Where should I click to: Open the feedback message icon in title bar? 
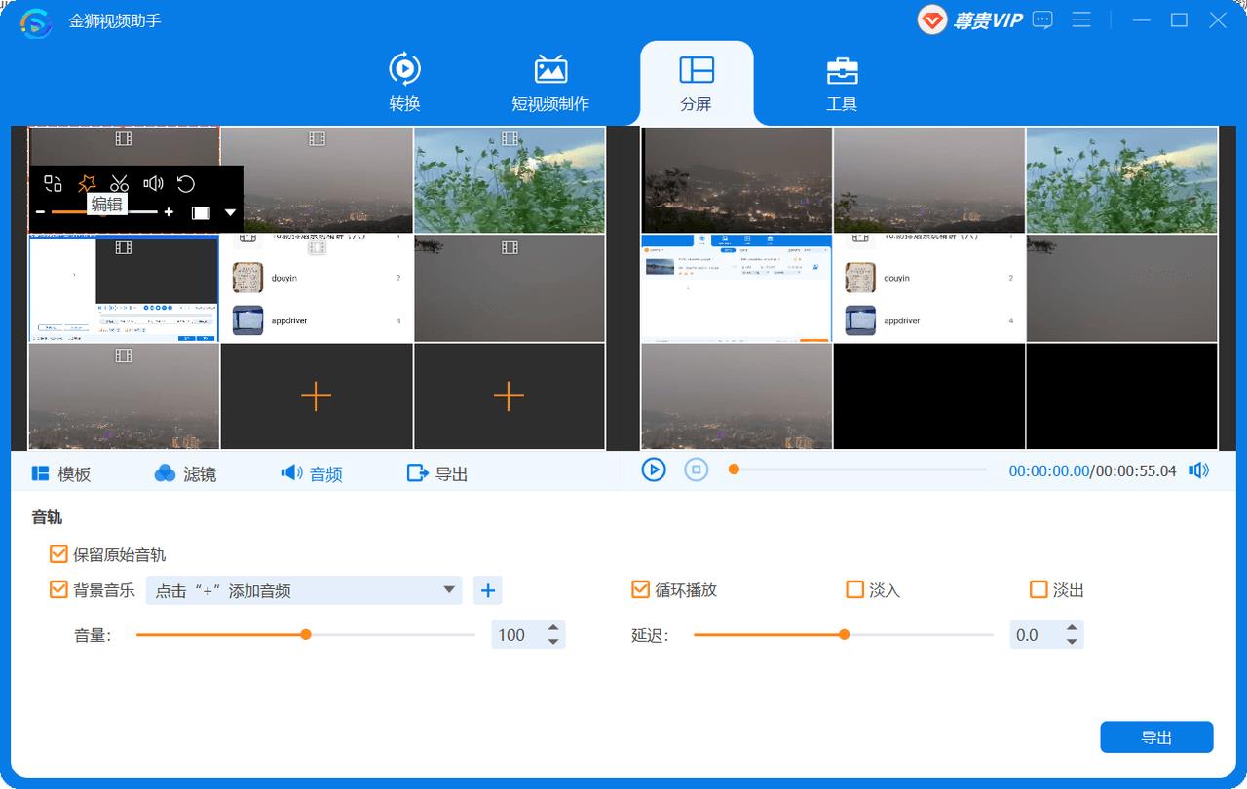[x=1042, y=20]
